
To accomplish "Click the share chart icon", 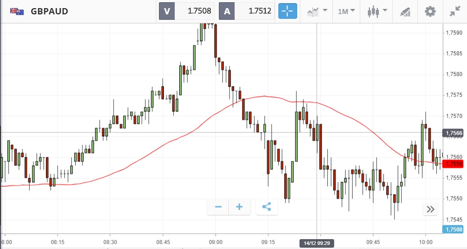I will tap(267, 207).
